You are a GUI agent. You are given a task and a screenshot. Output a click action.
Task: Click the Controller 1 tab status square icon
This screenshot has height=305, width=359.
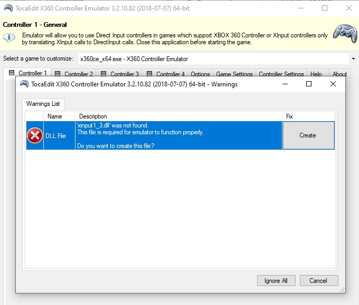[12, 73]
